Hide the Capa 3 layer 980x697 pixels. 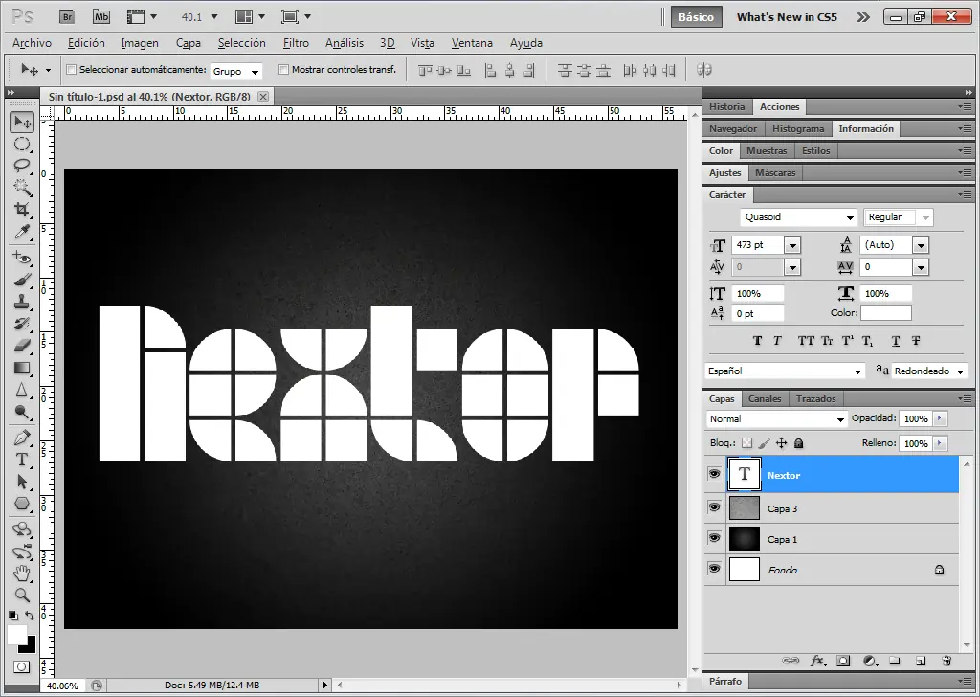[714, 507]
